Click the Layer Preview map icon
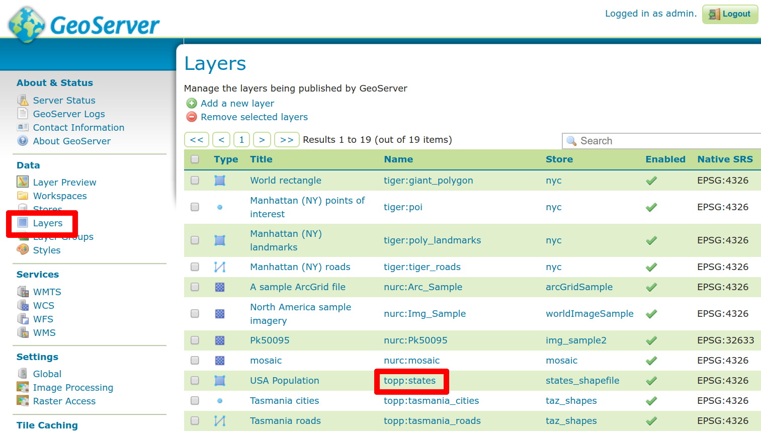 coord(23,182)
